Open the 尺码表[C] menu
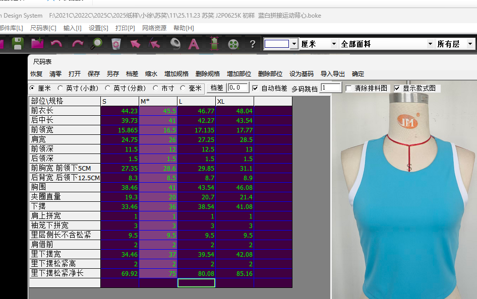Viewport: 477px width, 299px height. [x=43, y=28]
